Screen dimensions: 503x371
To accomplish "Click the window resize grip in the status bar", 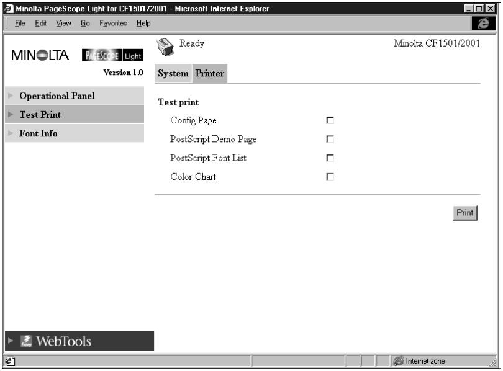I will pos(492,362).
